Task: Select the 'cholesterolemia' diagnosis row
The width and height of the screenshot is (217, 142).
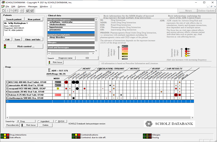Action: pyautogui.click(x=71, y=25)
